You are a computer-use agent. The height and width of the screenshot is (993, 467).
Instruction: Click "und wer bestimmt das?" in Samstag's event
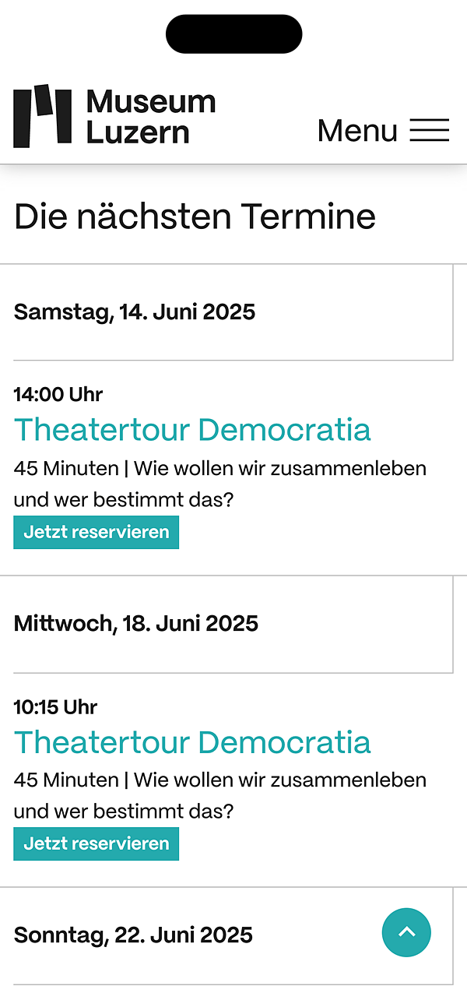pyautogui.click(x=123, y=500)
